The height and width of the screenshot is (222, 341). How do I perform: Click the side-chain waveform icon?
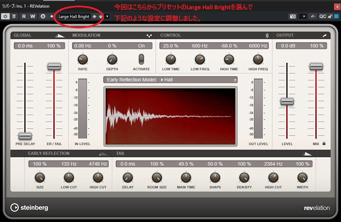(313, 16)
